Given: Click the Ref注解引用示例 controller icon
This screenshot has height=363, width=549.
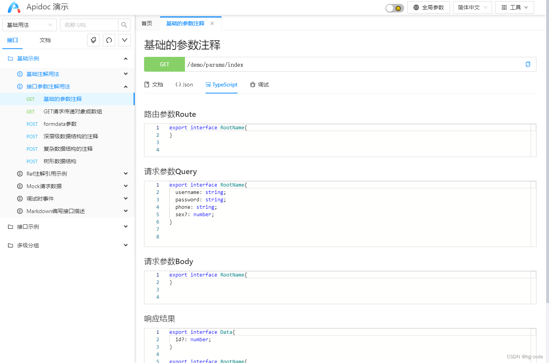Looking at the screenshot, I should tap(20, 174).
